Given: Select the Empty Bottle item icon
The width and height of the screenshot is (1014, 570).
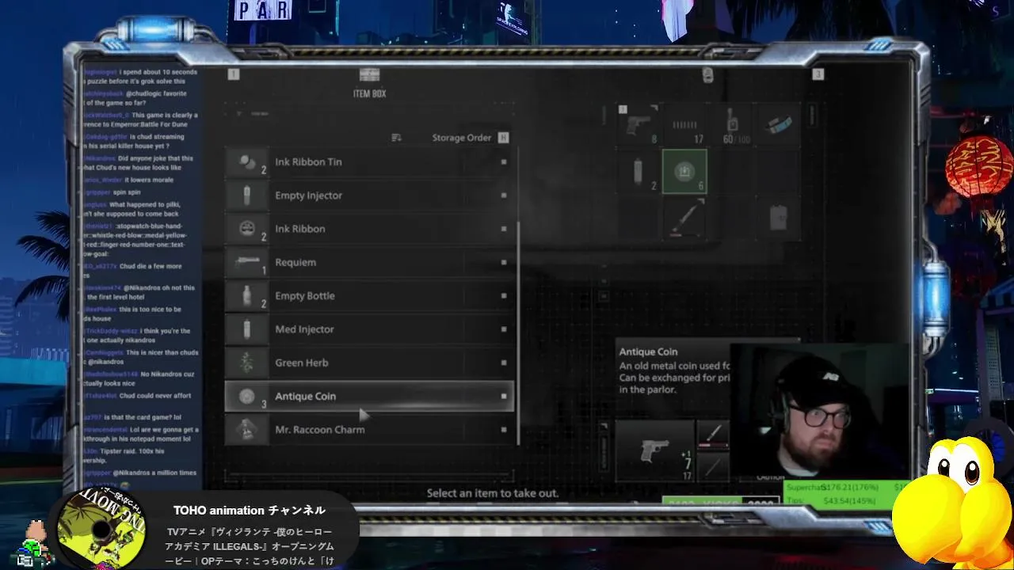Looking at the screenshot, I should click(x=247, y=295).
